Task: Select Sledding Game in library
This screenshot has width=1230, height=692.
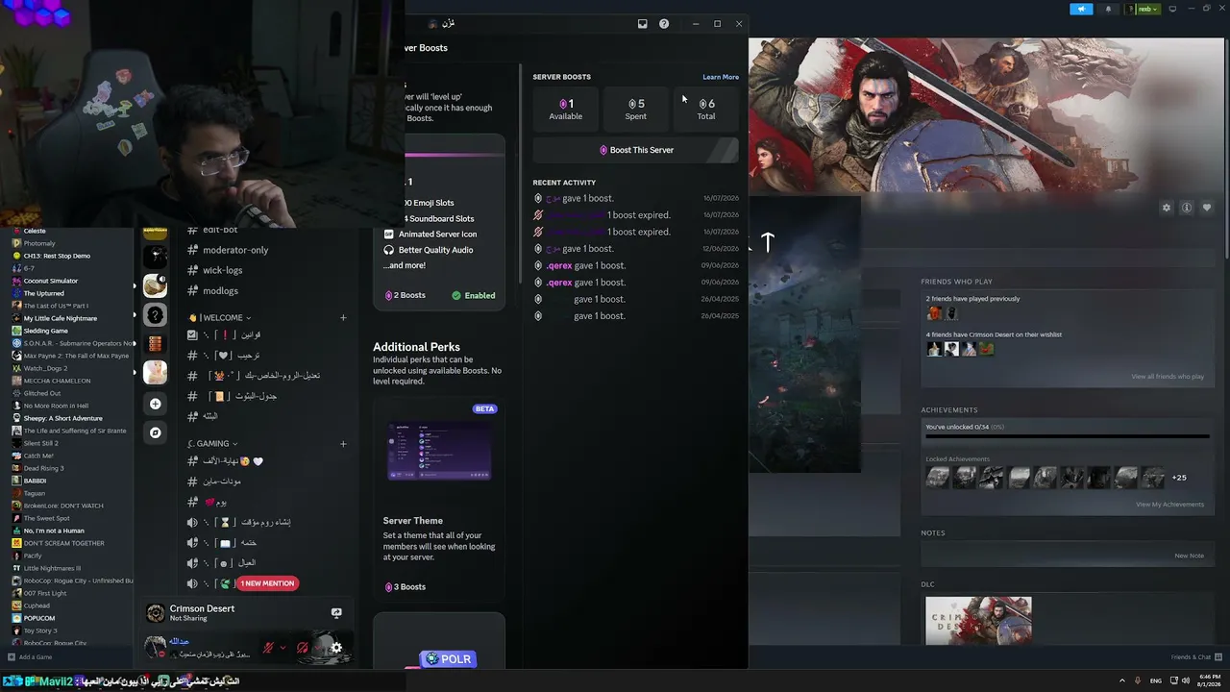Action: (x=46, y=331)
